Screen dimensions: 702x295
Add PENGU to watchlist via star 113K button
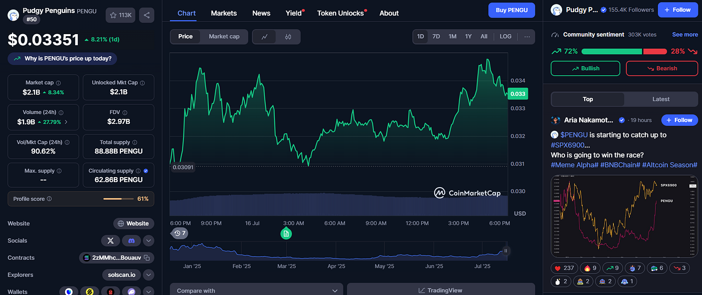120,16
